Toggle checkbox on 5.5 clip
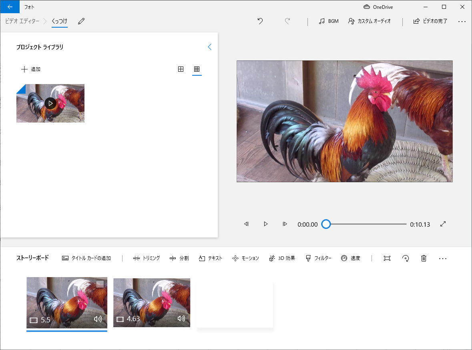Screen dimensions: 472x350 (x=100, y=284)
